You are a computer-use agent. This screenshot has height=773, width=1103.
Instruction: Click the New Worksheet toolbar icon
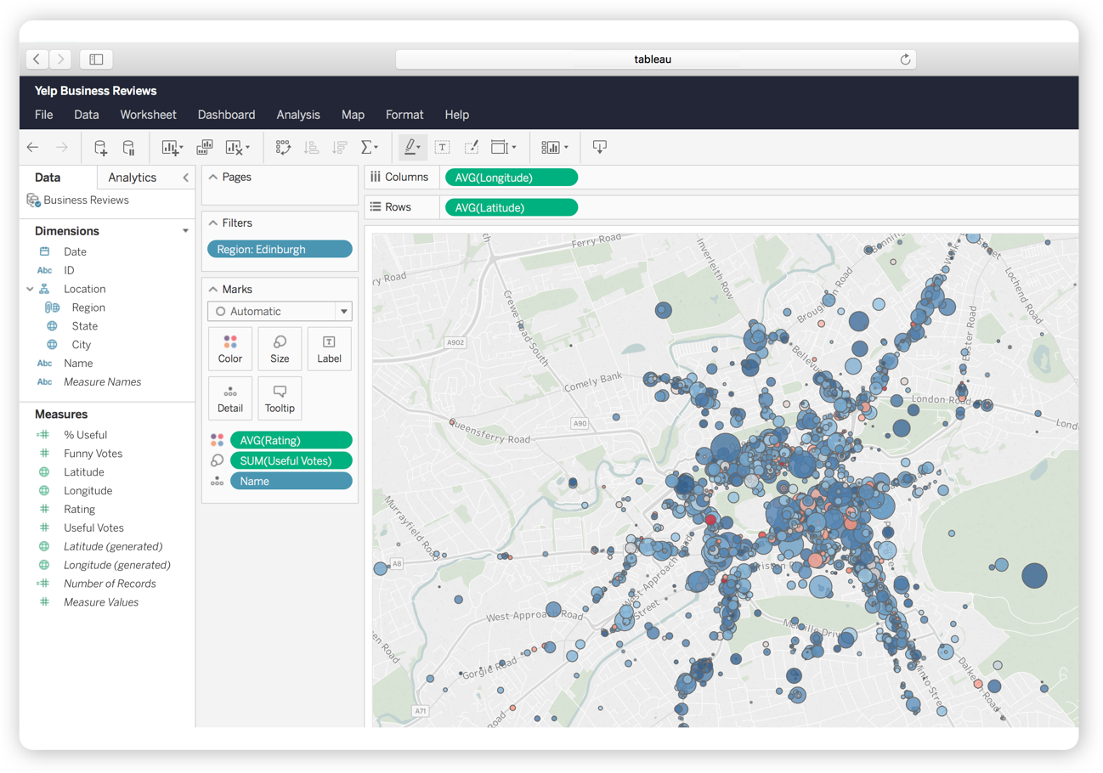[x=172, y=148]
